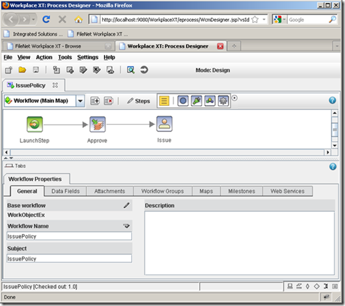Click the Google search box
This screenshot has height=306, width=345.
309,20
